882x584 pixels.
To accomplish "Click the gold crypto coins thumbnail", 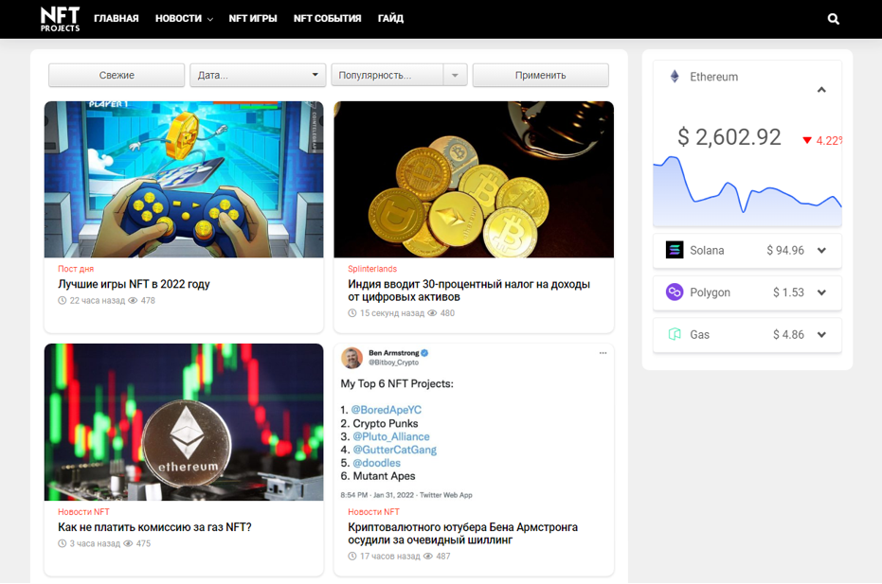I will point(474,179).
